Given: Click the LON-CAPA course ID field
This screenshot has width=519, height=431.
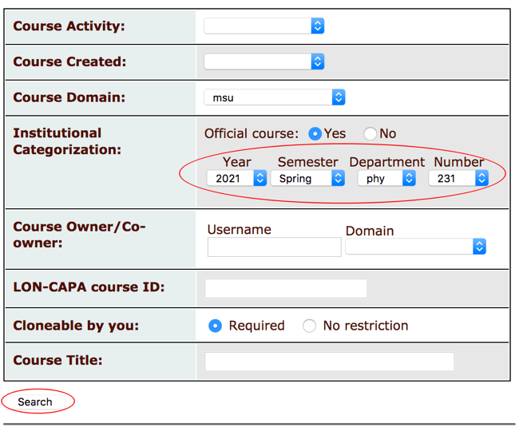Looking at the screenshot, I should tap(286, 288).
